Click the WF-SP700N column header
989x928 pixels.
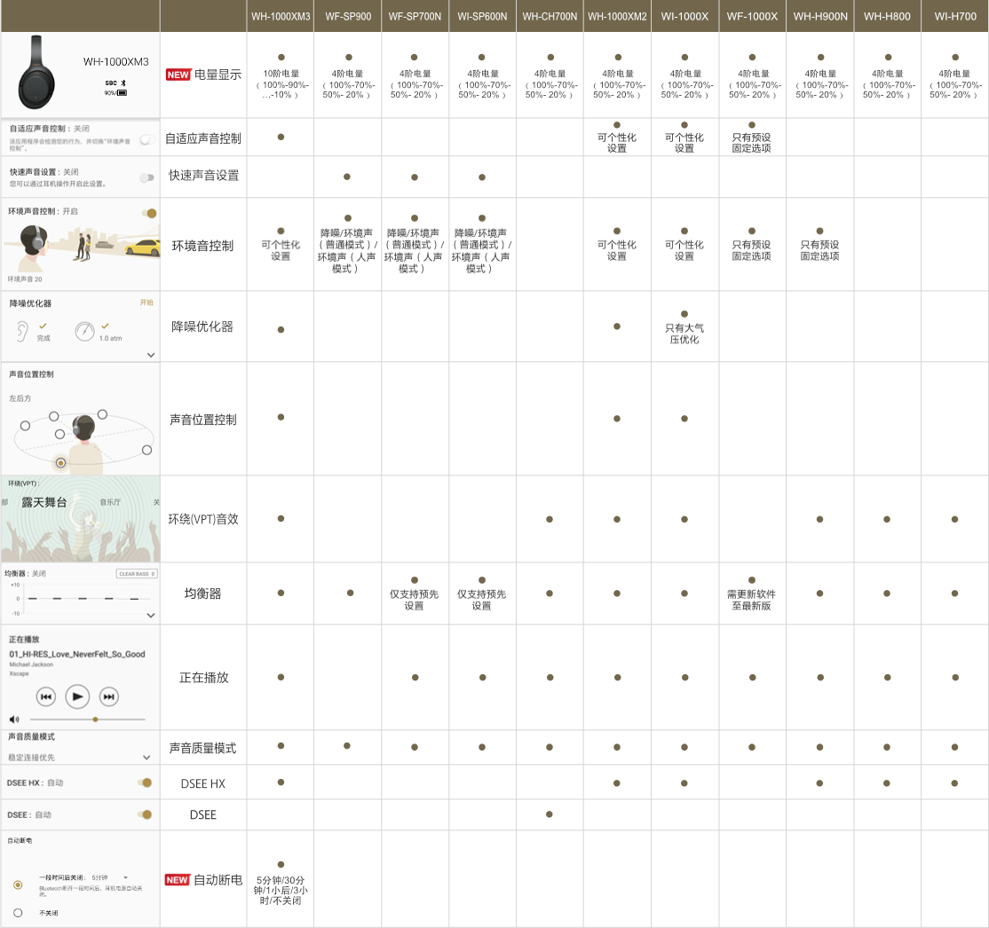click(415, 16)
